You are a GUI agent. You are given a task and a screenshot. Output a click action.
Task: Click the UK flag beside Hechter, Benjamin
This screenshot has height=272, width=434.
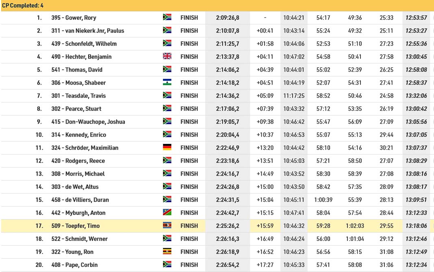click(167, 56)
